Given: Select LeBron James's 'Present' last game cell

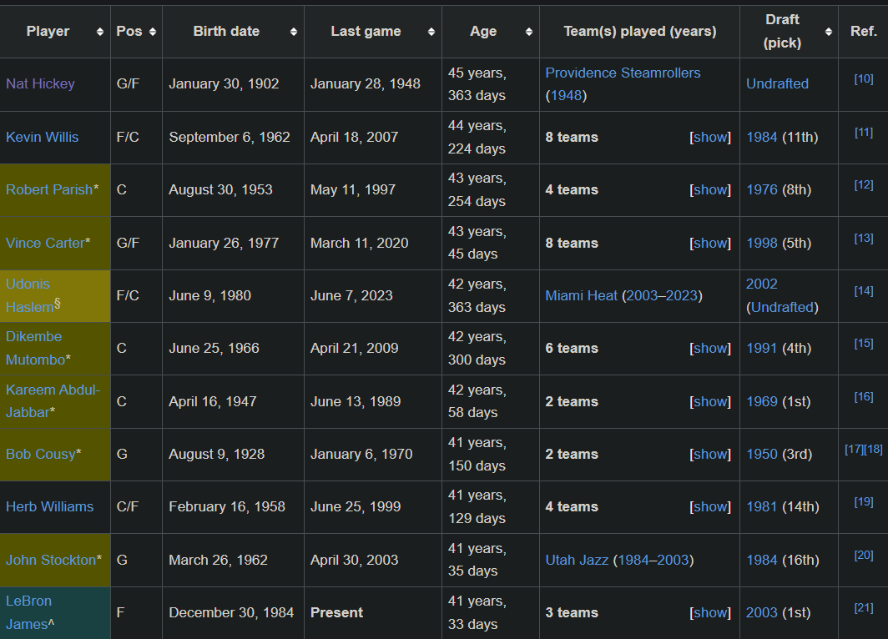Looking at the screenshot, I should pos(372,613).
